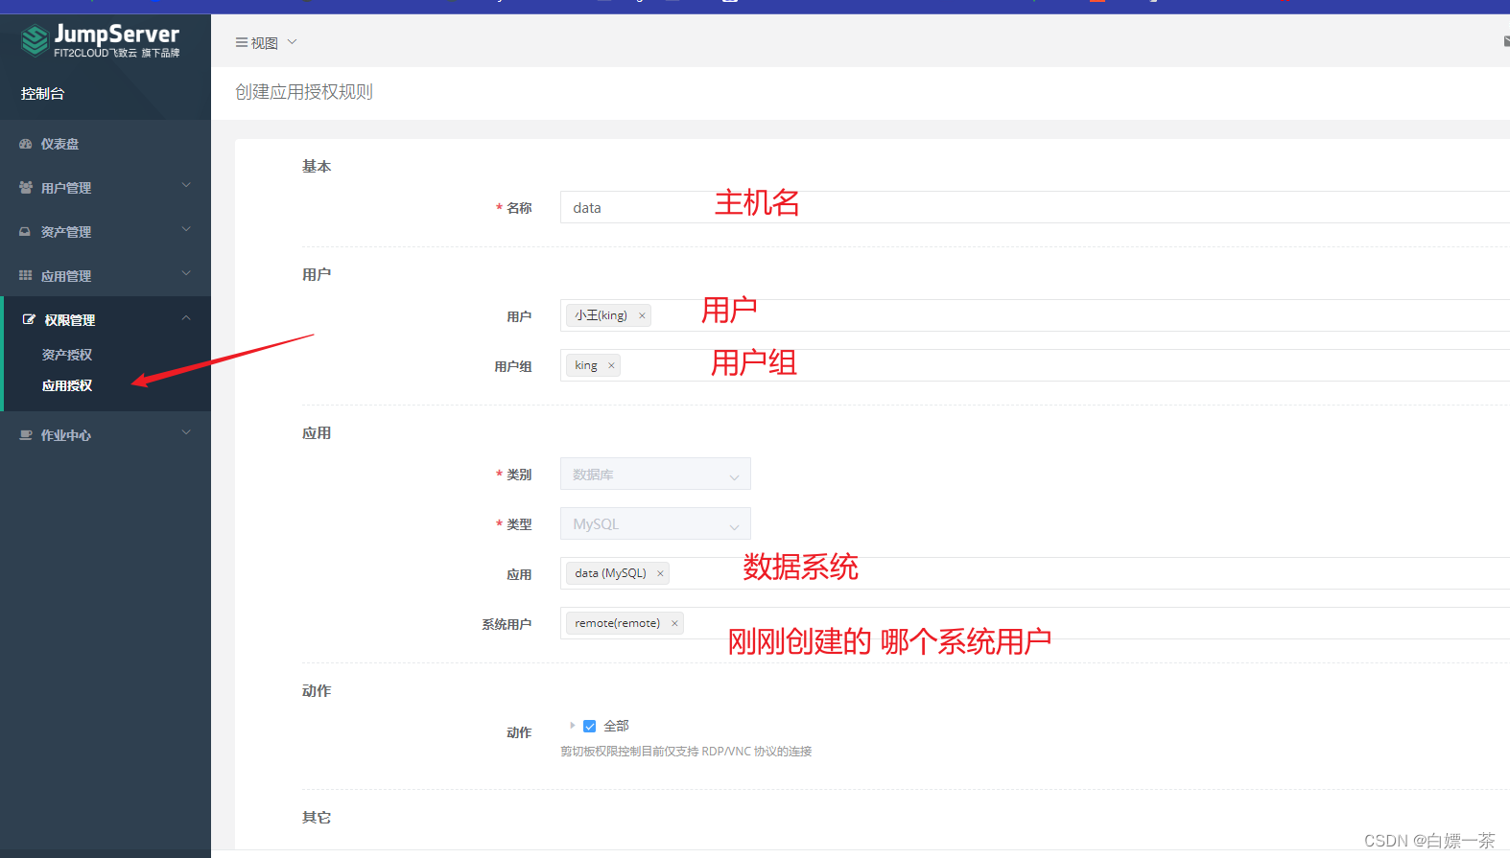Screen dimensions: 1510x858
Task: Click the data (MySQL) tag label
Action: point(610,573)
